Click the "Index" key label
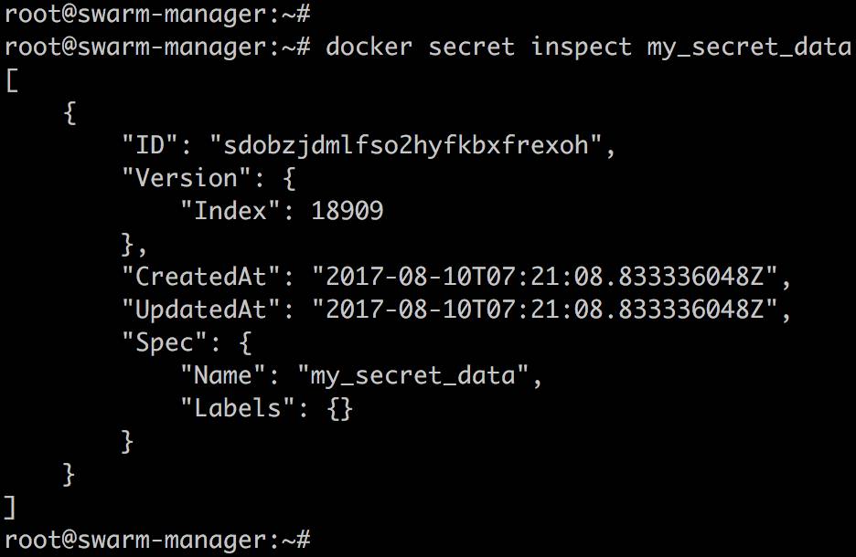Image resolution: width=856 pixels, height=557 pixels. click(x=230, y=211)
